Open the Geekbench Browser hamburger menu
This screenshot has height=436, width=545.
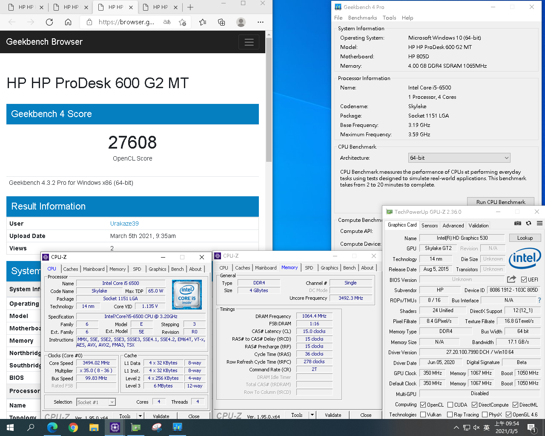click(x=249, y=42)
